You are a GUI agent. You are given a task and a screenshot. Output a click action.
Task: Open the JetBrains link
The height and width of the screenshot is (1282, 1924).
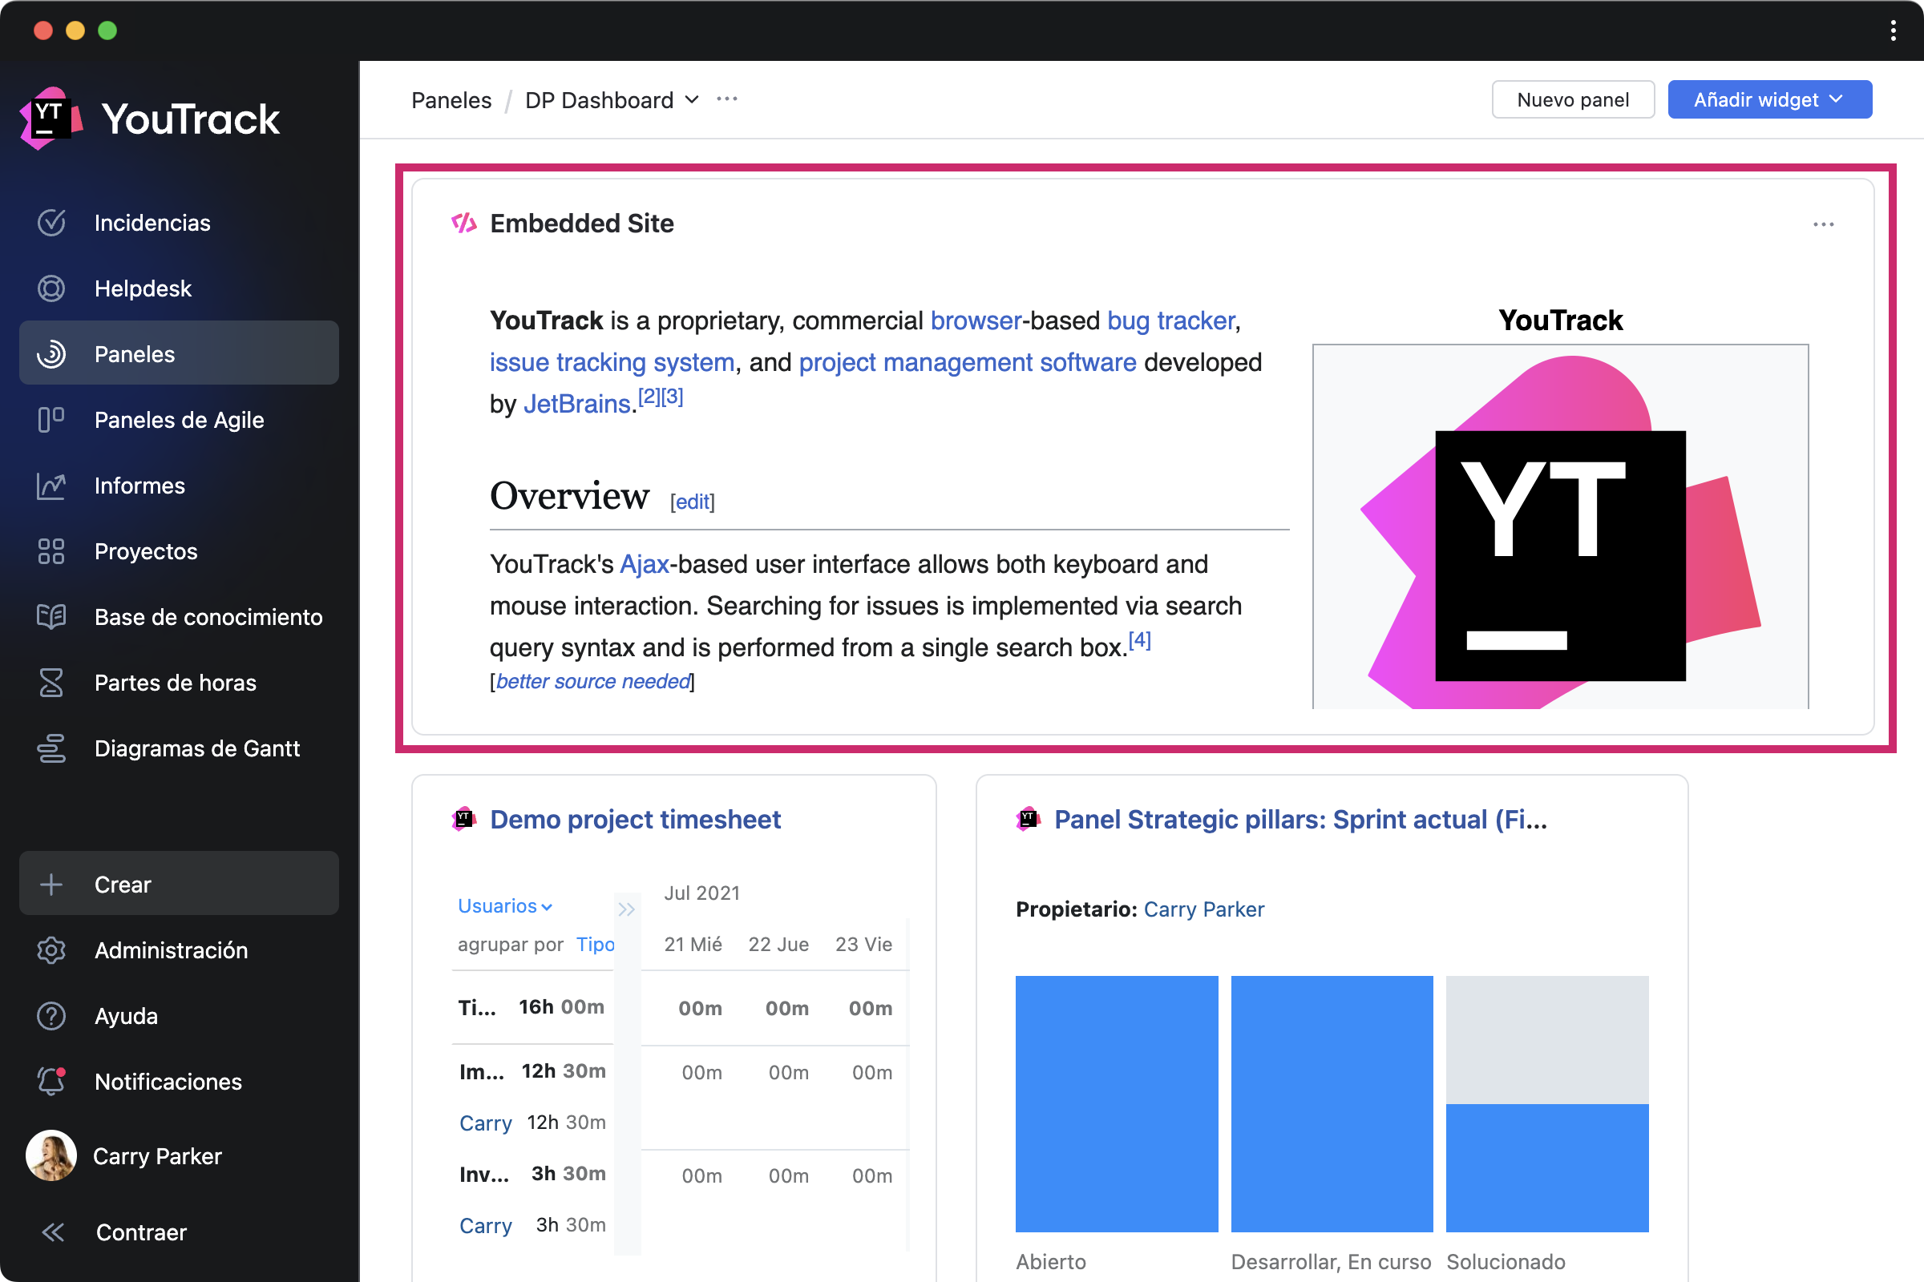[576, 404]
